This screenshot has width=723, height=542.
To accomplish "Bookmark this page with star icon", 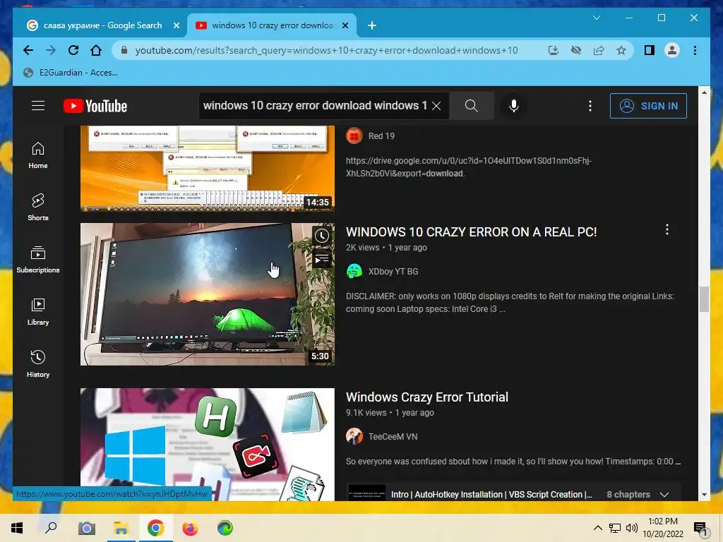I will click(x=621, y=50).
